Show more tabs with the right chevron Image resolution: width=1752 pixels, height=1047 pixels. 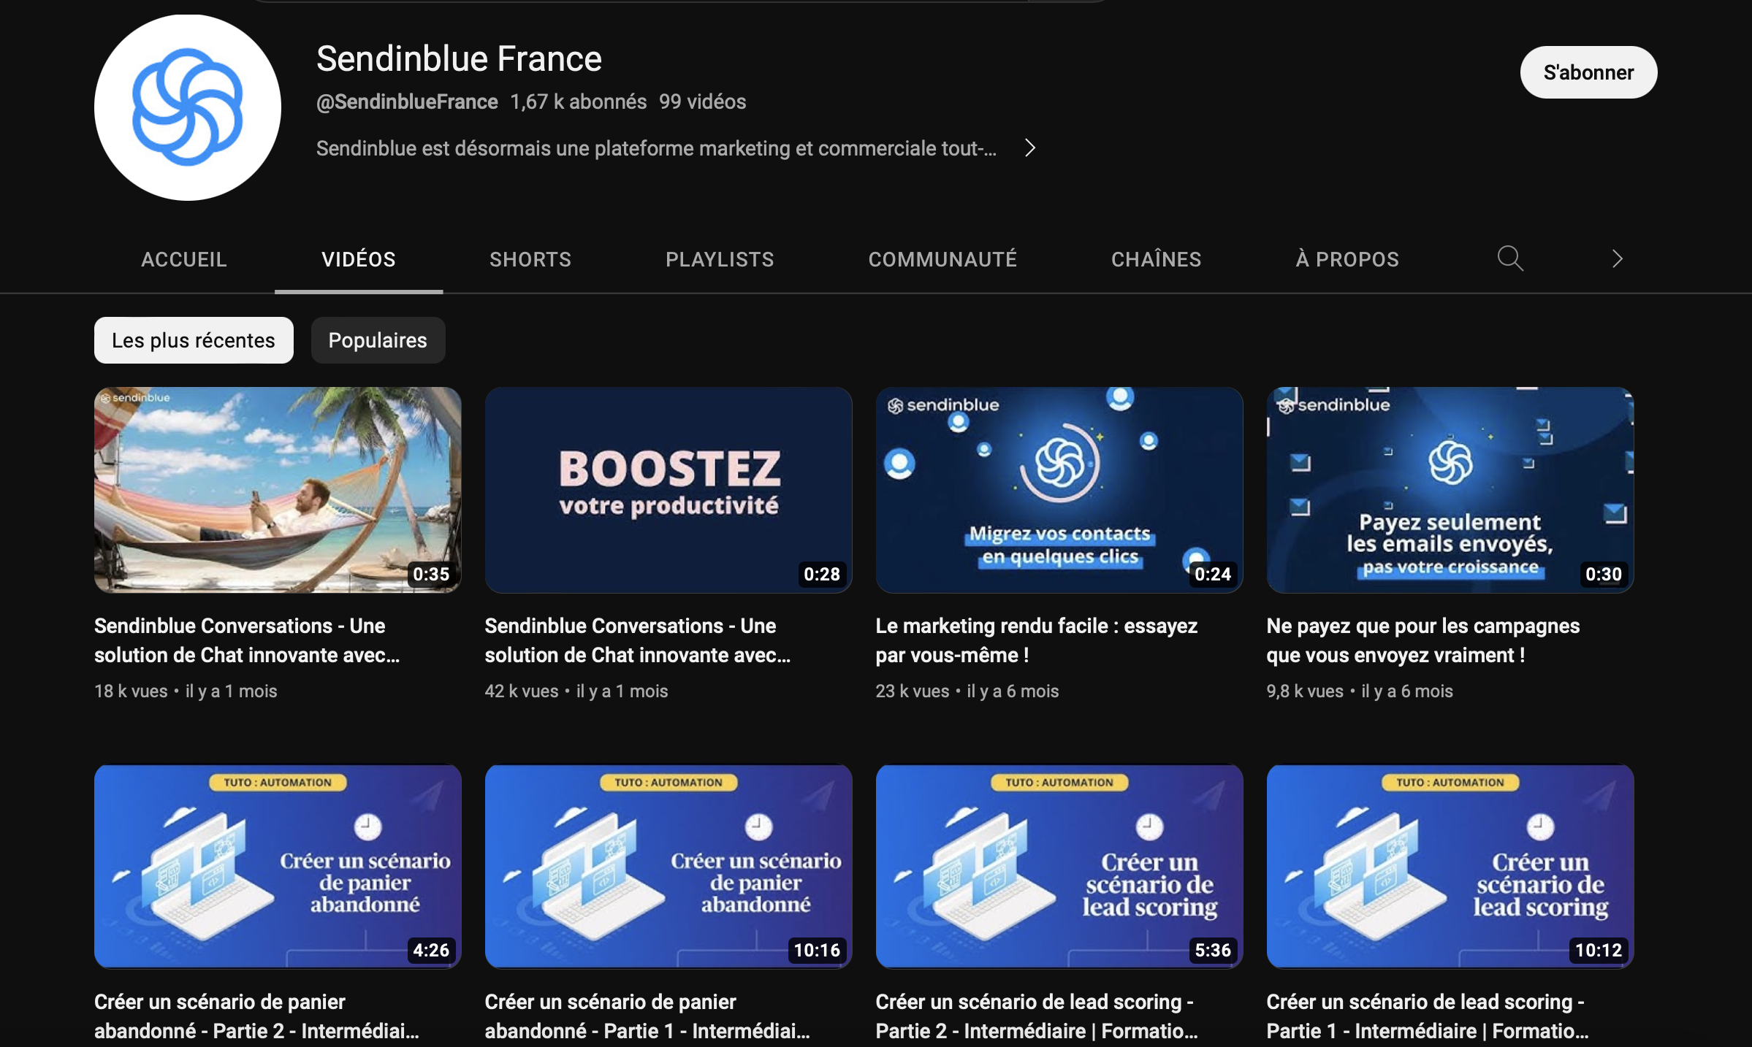(x=1617, y=258)
